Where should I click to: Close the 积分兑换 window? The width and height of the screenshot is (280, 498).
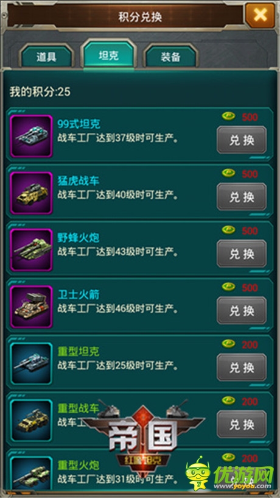pyautogui.click(x=260, y=15)
